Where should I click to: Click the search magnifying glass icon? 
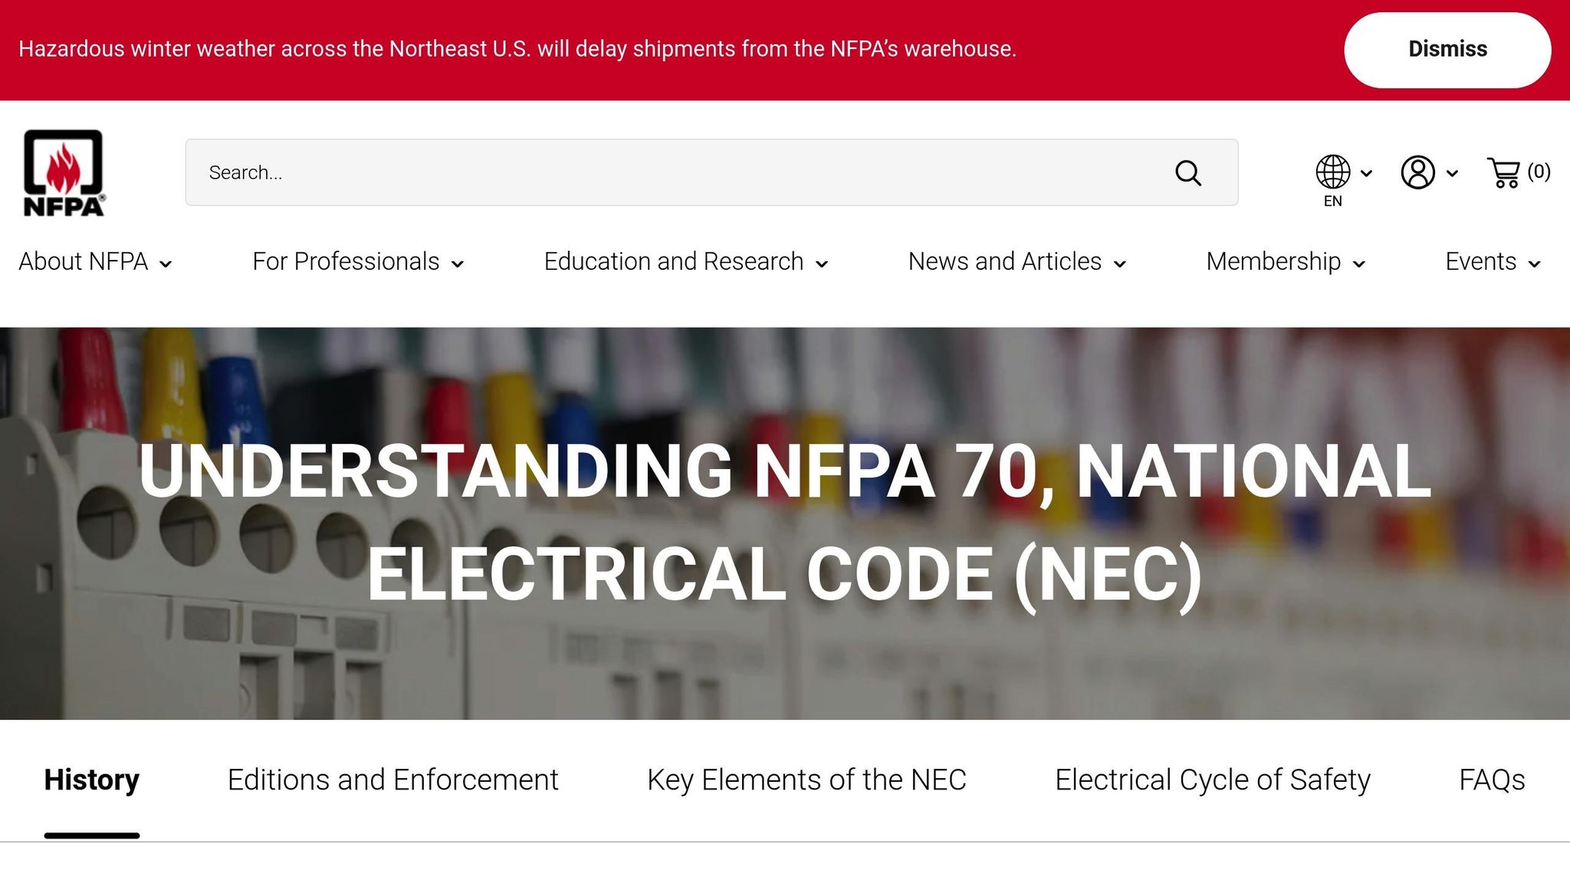click(1187, 173)
